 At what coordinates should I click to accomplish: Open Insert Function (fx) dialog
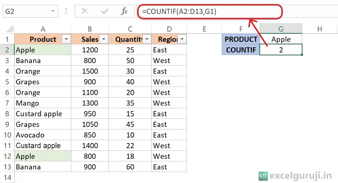124,11
